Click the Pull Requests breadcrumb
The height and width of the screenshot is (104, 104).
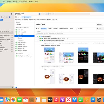pyautogui.click(x=25, y=19)
